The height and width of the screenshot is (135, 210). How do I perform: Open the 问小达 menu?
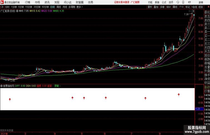[67, 2]
